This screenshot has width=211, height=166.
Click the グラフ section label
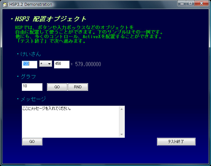28,76
